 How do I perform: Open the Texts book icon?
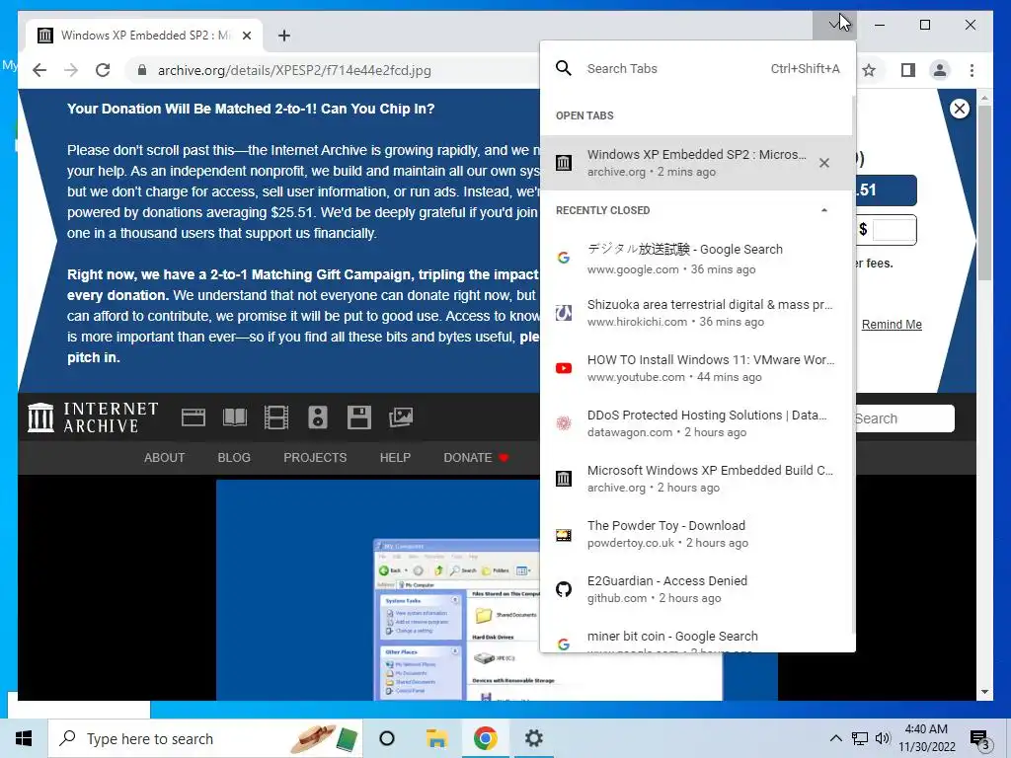235,417
